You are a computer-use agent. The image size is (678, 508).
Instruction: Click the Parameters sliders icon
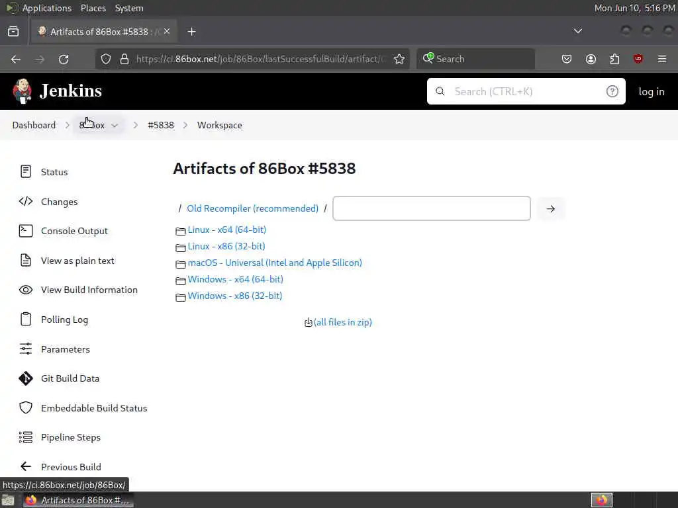tap(26, 349)
